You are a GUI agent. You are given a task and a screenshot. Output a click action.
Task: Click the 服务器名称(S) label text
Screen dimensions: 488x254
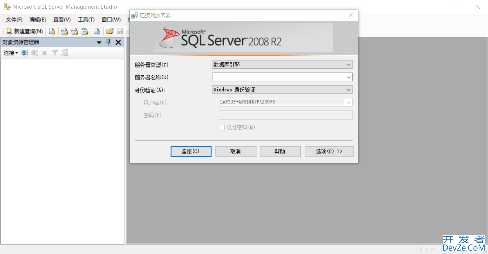(153, 78)
